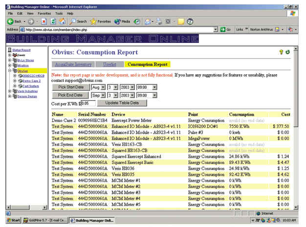Click the Start button on taskbar
Viewport: 306px width, 227px height.
14,220
